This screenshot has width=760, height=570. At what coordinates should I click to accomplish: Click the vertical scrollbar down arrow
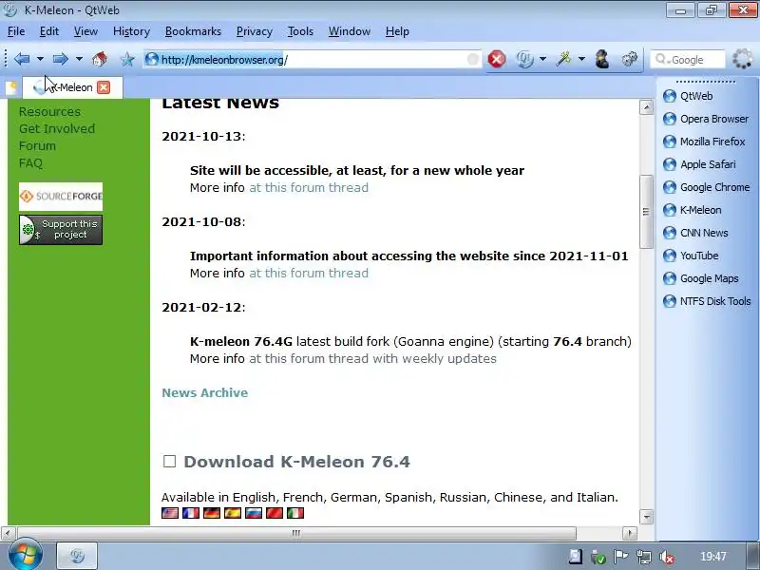coord(646,517)
